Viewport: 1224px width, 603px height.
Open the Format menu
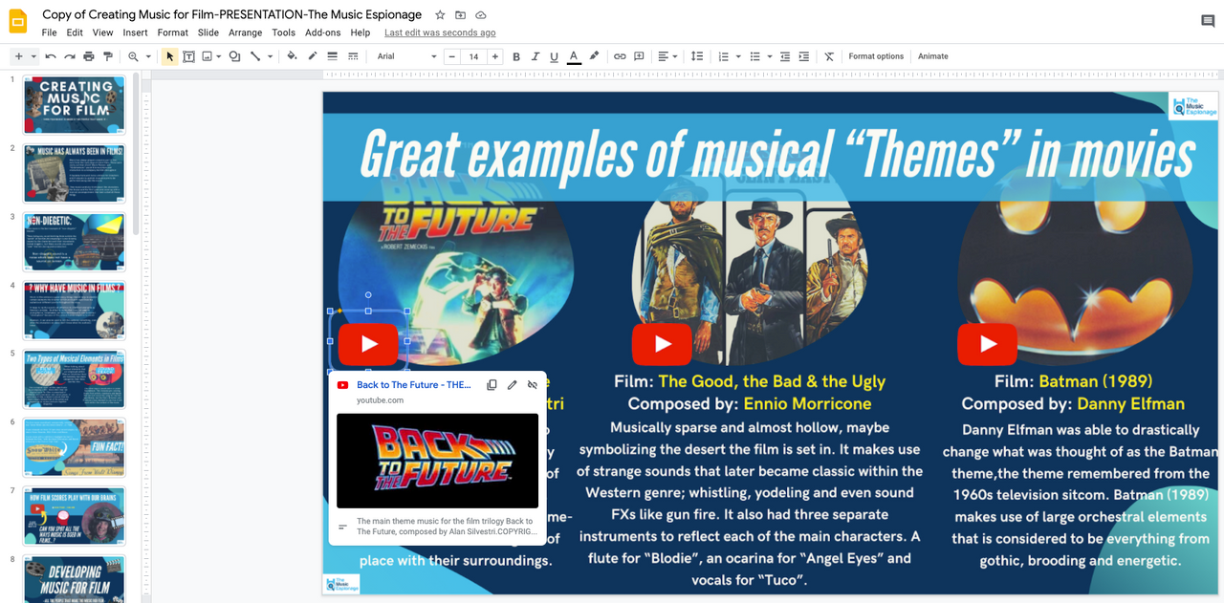click(172, 32)
